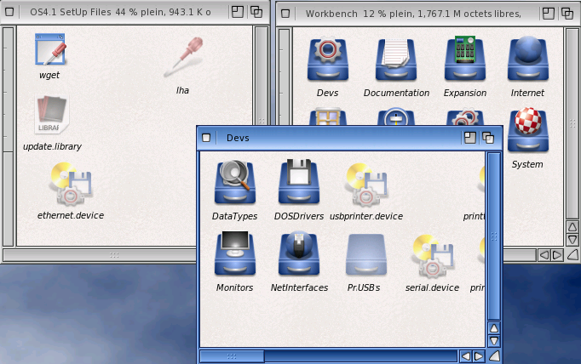
Task: Click the Workbench window zoom gadget
Action: coord(549,14)
